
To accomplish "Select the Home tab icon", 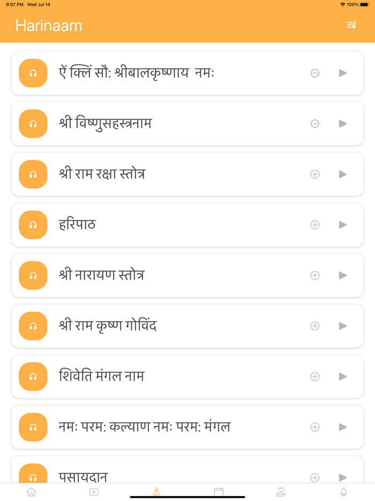I will pos(31,491).
